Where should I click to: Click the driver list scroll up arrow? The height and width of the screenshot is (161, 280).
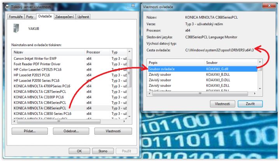click(x=129, y=52)
